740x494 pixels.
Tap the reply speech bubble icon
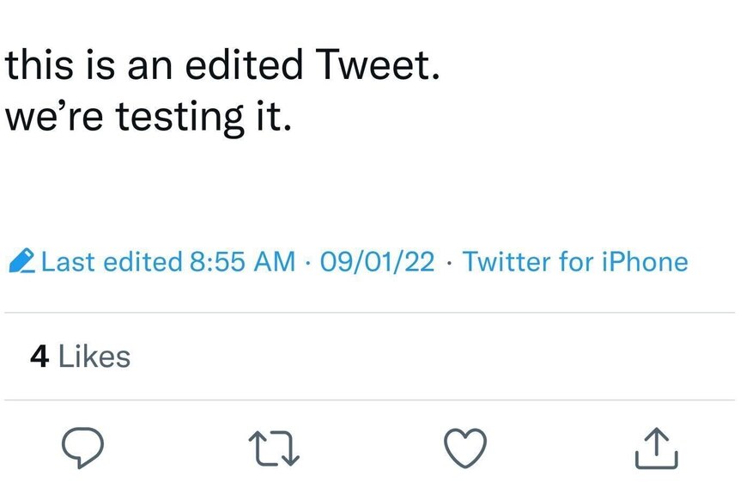[82, 448]
